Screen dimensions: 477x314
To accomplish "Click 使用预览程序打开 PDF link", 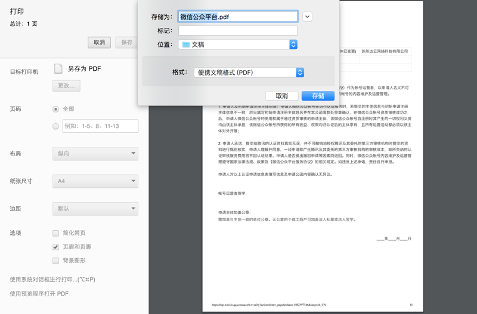I will 39,294.
